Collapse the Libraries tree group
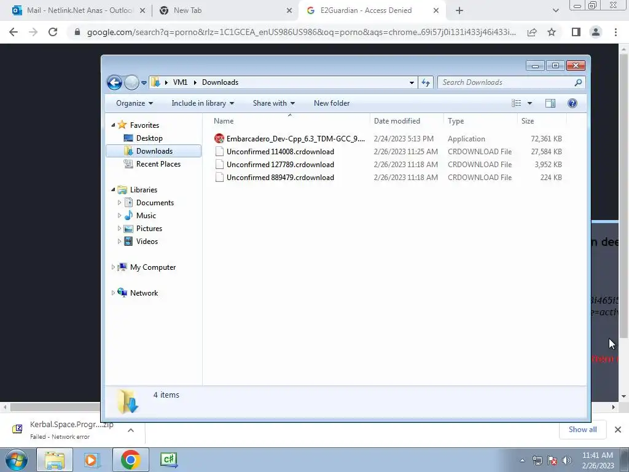Viewport: 629px width, 472px height. [x=113, y=189]
